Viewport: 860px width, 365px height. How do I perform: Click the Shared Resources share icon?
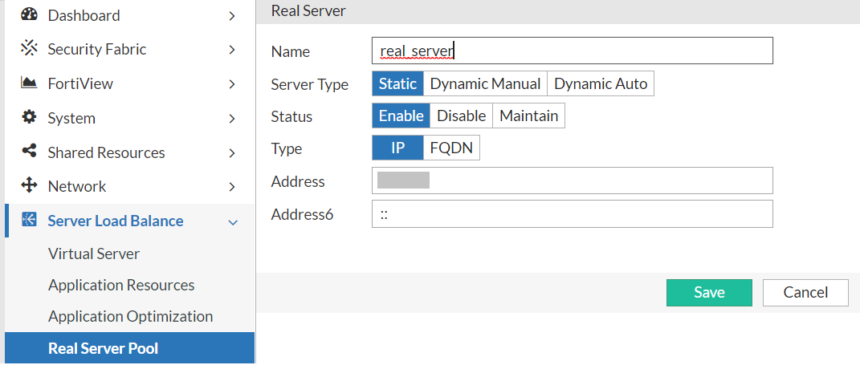click(29, 152)
